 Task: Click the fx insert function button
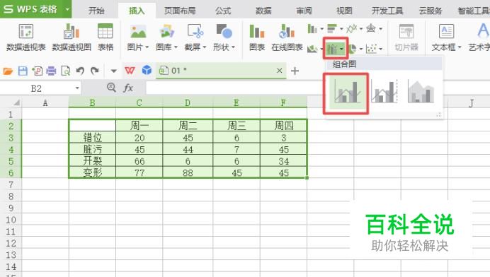[x=128, y=88]
